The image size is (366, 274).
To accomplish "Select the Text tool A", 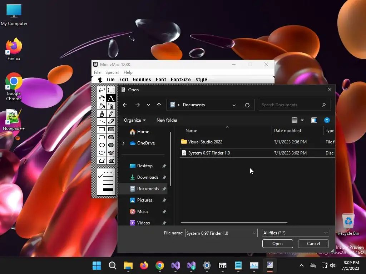I will pos(111,98).
